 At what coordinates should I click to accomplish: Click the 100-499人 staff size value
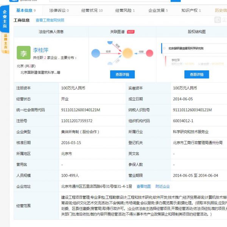point(70,176)
